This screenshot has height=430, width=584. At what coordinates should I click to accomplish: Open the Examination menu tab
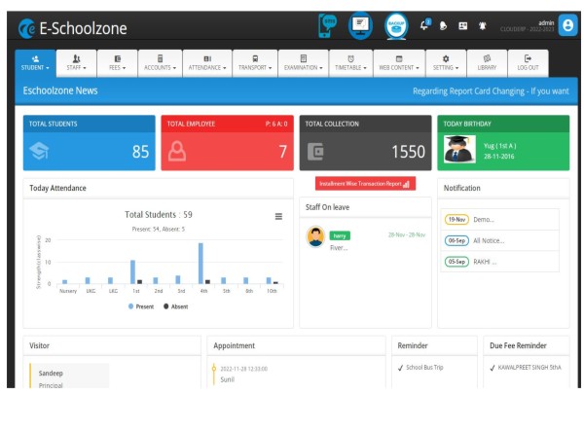[304, 62]
